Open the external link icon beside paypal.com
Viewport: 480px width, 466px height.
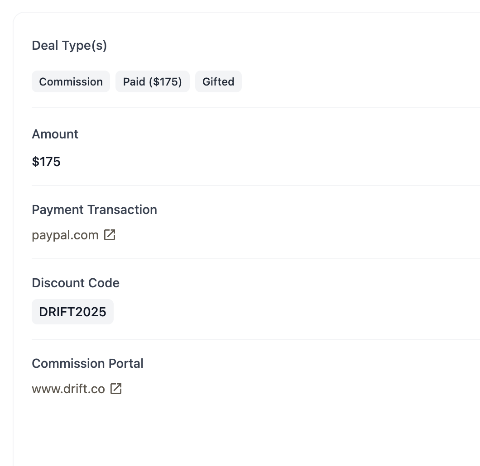coord(110,235)
